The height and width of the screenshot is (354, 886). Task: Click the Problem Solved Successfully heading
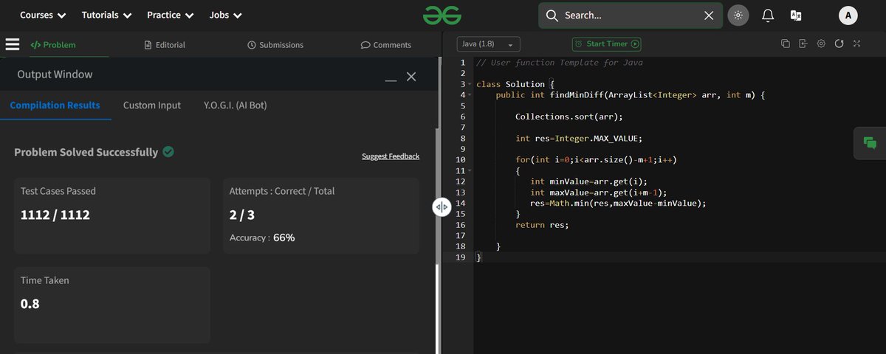click(86, 152)
